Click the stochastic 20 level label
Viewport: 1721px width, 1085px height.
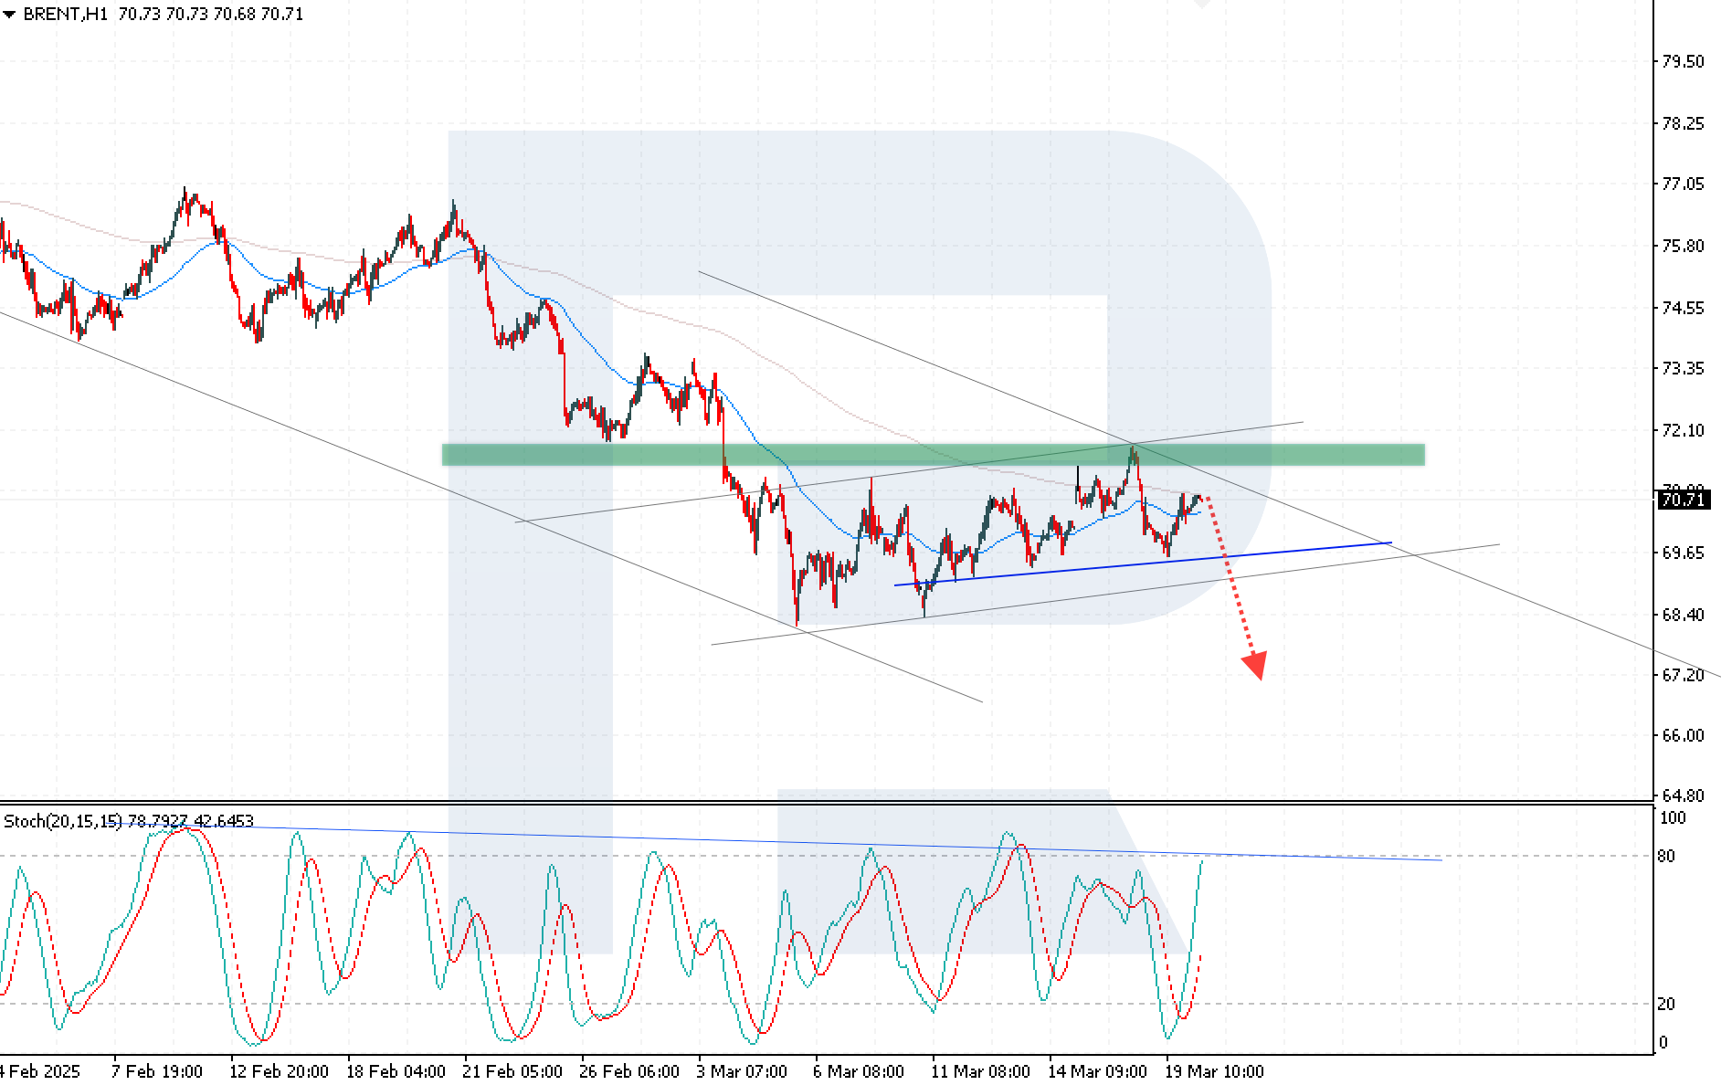tap(1667, 1004)
